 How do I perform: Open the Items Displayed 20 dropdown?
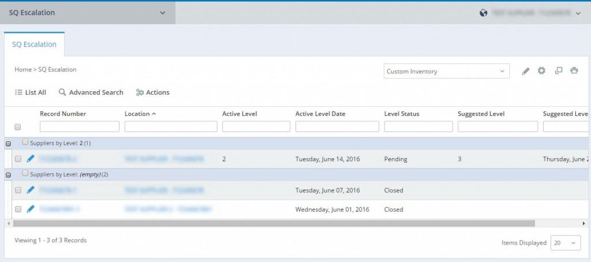click(x=566, y=243)
